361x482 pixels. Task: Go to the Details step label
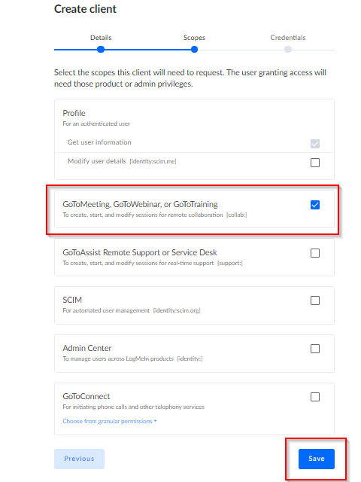pos(101,38)
